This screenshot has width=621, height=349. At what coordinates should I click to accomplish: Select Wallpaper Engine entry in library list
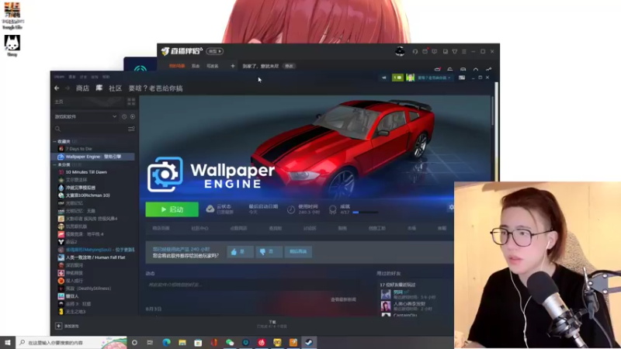click(x=93, y=157)
